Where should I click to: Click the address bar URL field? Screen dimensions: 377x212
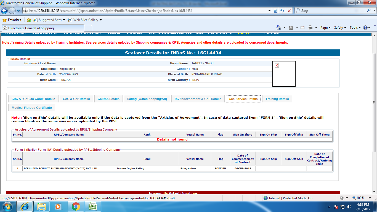[146, 11]
